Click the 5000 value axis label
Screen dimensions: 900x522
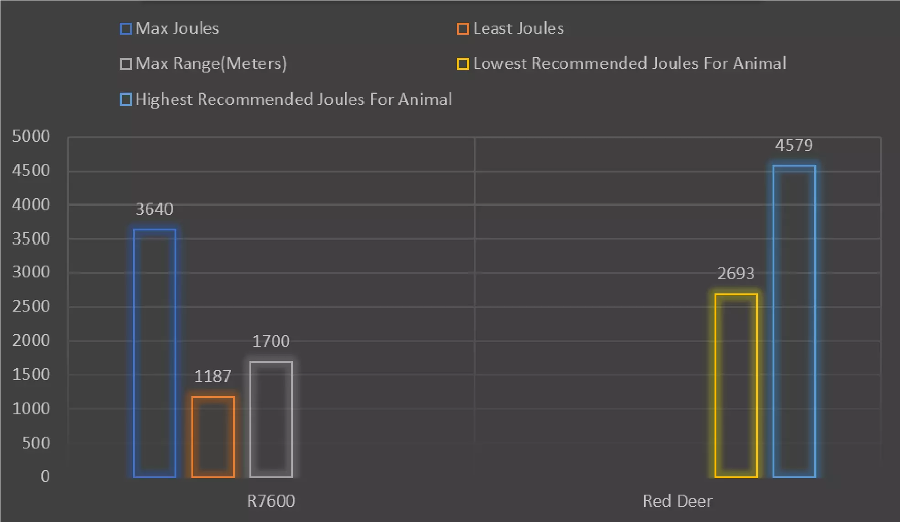(x=31, y=136)
